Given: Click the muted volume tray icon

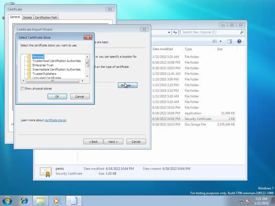Looking at the screenshot, I should (x=248, y=201).
